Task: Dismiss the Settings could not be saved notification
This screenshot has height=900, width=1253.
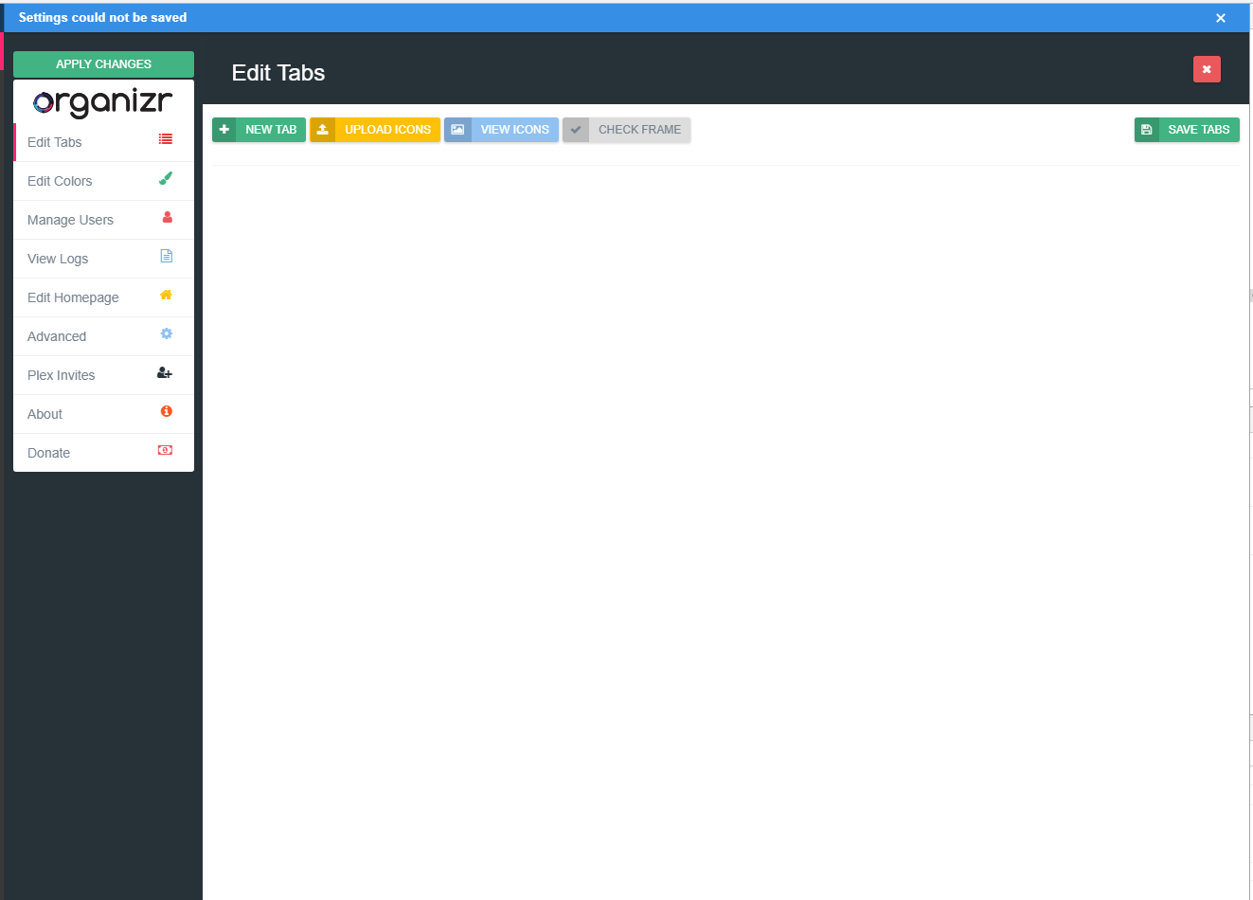Action: pos(1221,17)
